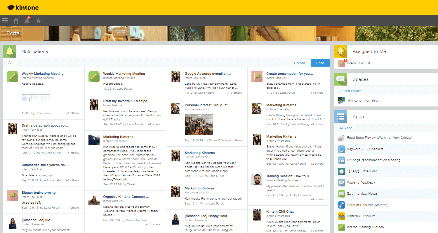Open Intern Task List flag icon
Screen dimensions: 438x233
[341, 63]
